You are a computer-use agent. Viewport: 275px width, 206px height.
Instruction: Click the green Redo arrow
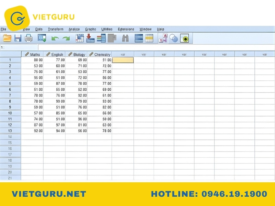[66, 38]
